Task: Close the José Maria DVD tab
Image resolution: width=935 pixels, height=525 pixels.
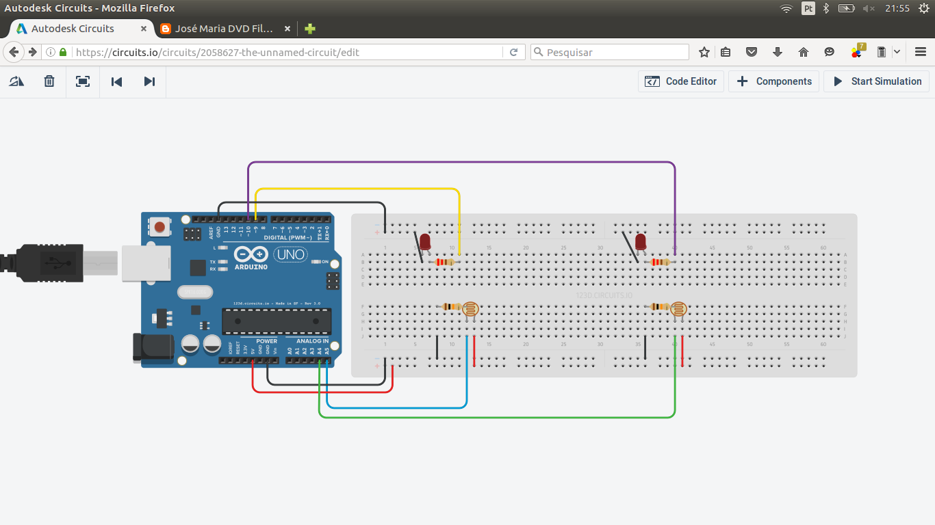Action: click(x=287, y=29)
